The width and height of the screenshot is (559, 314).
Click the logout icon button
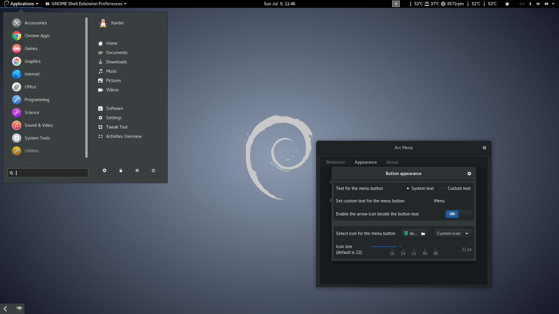pos(105,171)
